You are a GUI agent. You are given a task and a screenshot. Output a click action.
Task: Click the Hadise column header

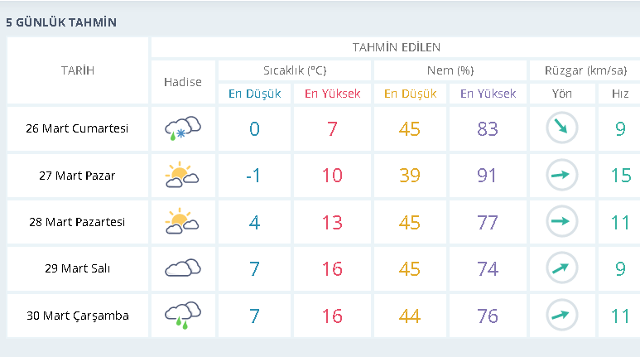(183, 82)
